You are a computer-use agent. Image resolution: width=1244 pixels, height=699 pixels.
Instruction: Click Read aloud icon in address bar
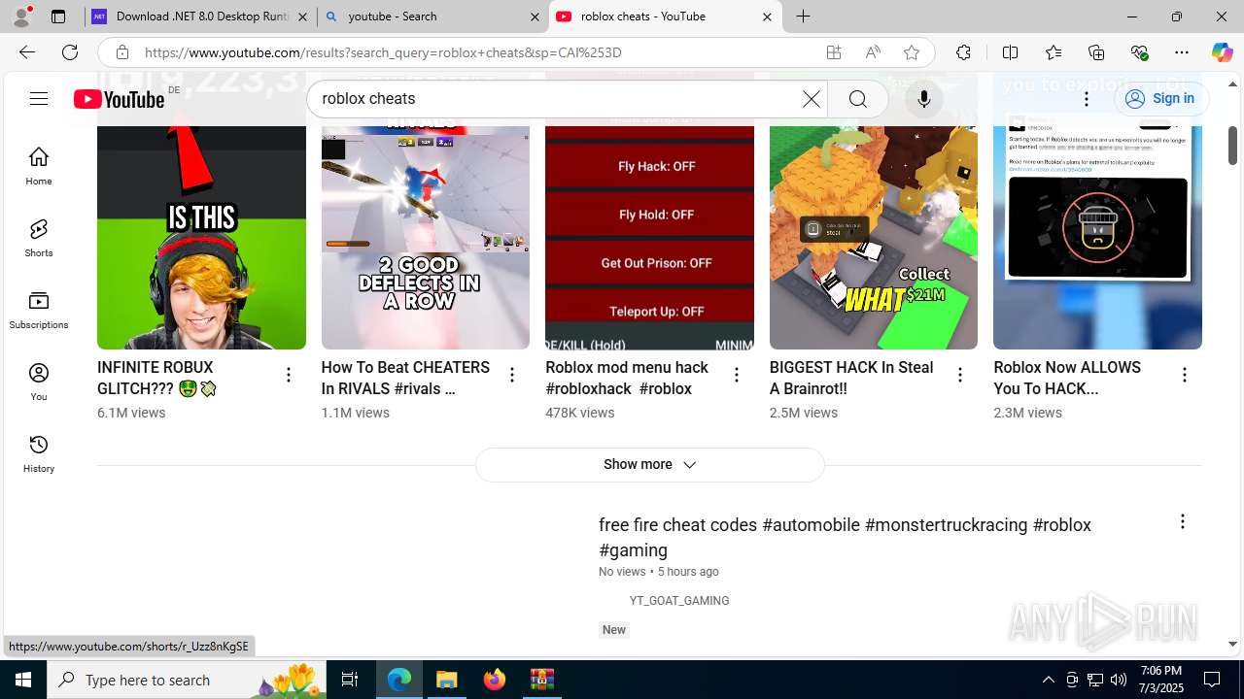(x=873, y=52)
